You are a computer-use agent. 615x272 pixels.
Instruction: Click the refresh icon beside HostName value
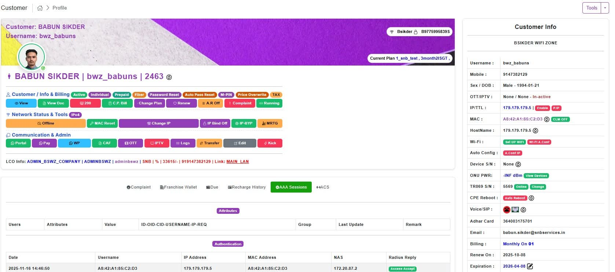[535, 131]
